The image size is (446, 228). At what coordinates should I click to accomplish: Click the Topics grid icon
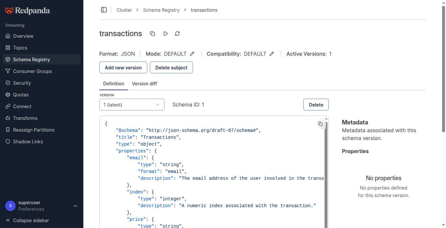(x=8, y=48)
